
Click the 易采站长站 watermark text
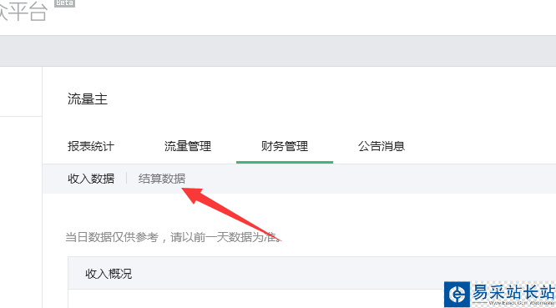click(513, 292)
